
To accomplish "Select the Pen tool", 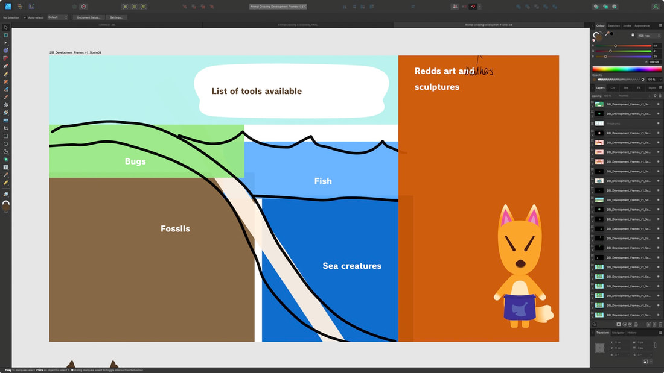I will (x=6, y=66).
